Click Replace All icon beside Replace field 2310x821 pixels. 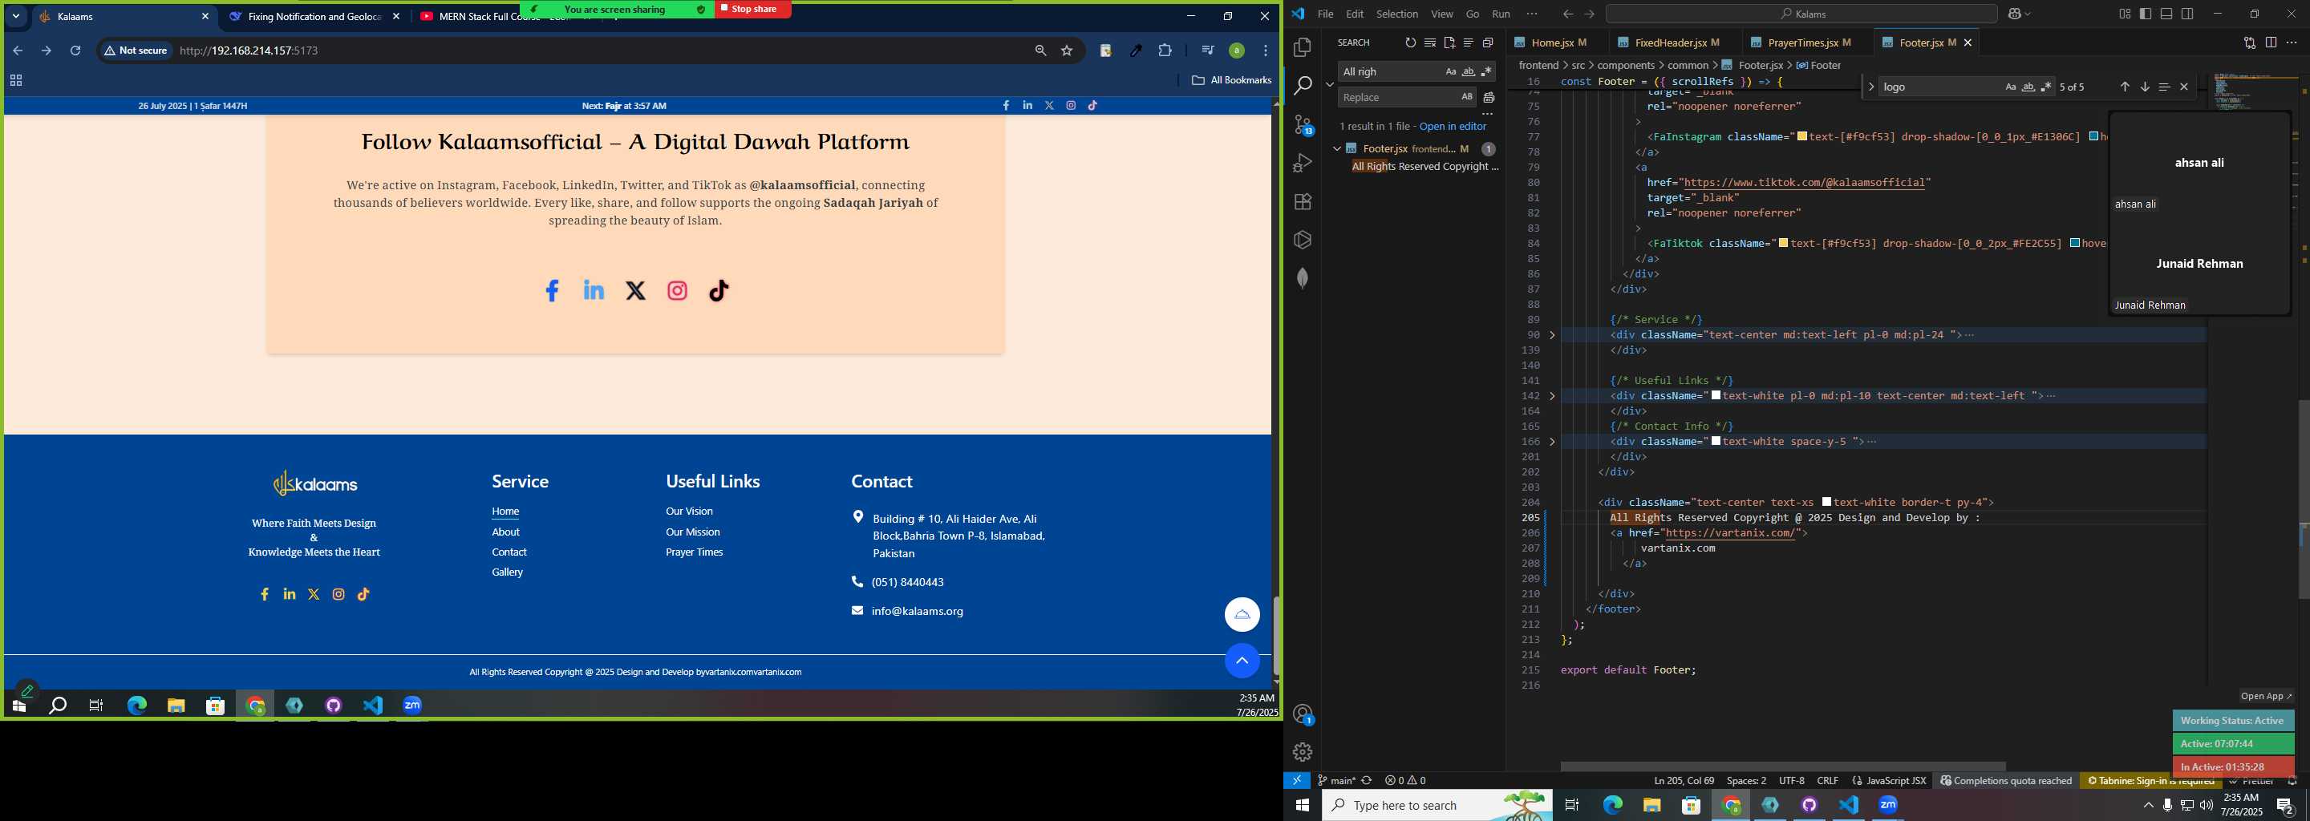(x=1489, y=98)
